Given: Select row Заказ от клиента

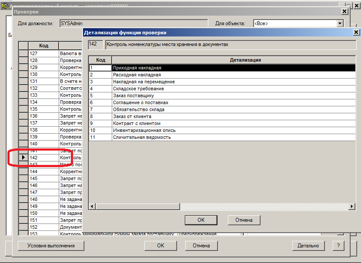Looking at the screenshot, I should (222, 116).
